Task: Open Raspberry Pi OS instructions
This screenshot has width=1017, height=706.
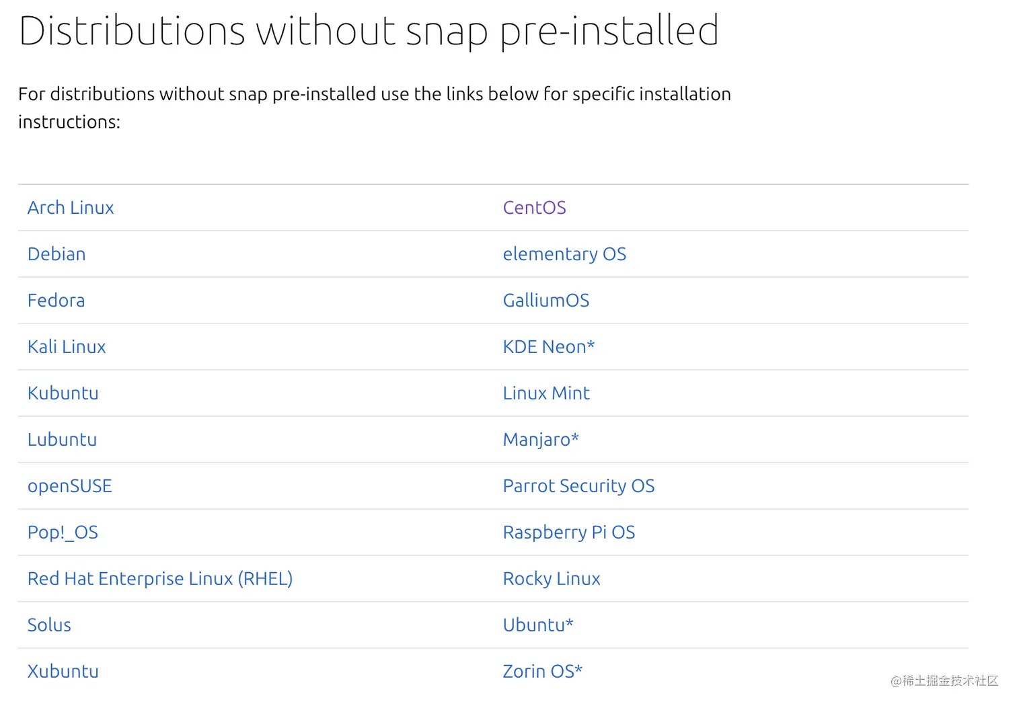Action: (568, 533)
